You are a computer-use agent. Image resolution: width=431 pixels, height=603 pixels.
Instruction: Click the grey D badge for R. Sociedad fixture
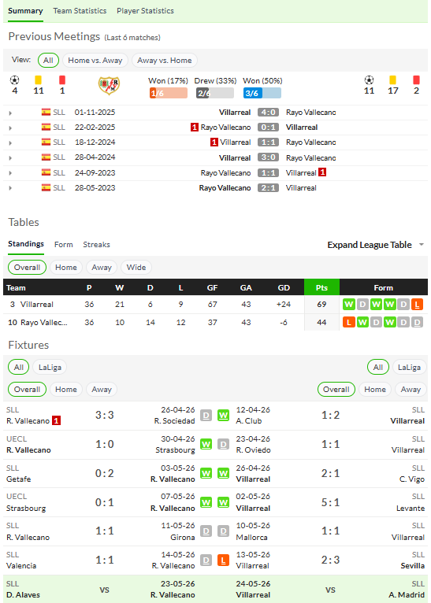[x=206, y=416]
